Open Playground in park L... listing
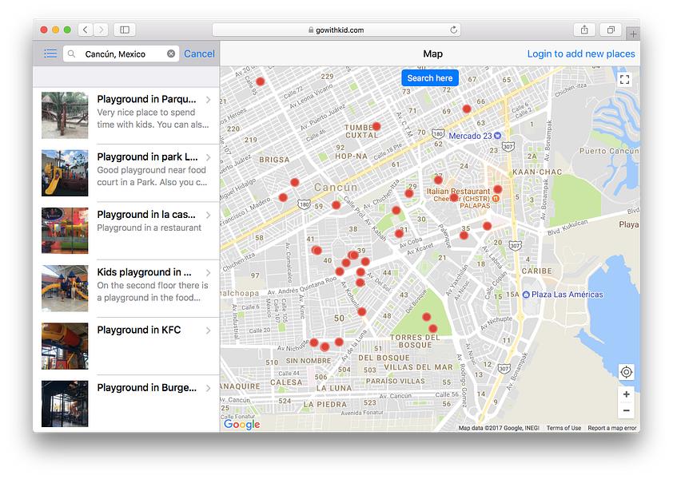 pyautogui.click(x=126, y=172)
